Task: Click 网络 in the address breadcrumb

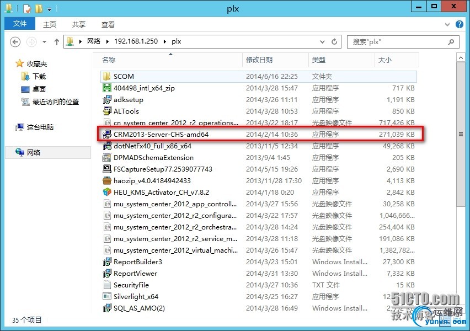Action: pyautogui.click(x=94, y=41)
